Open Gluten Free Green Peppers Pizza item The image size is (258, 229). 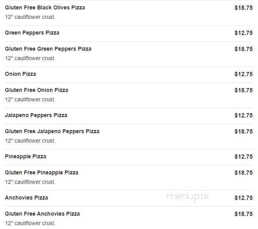tap(48, 49)
